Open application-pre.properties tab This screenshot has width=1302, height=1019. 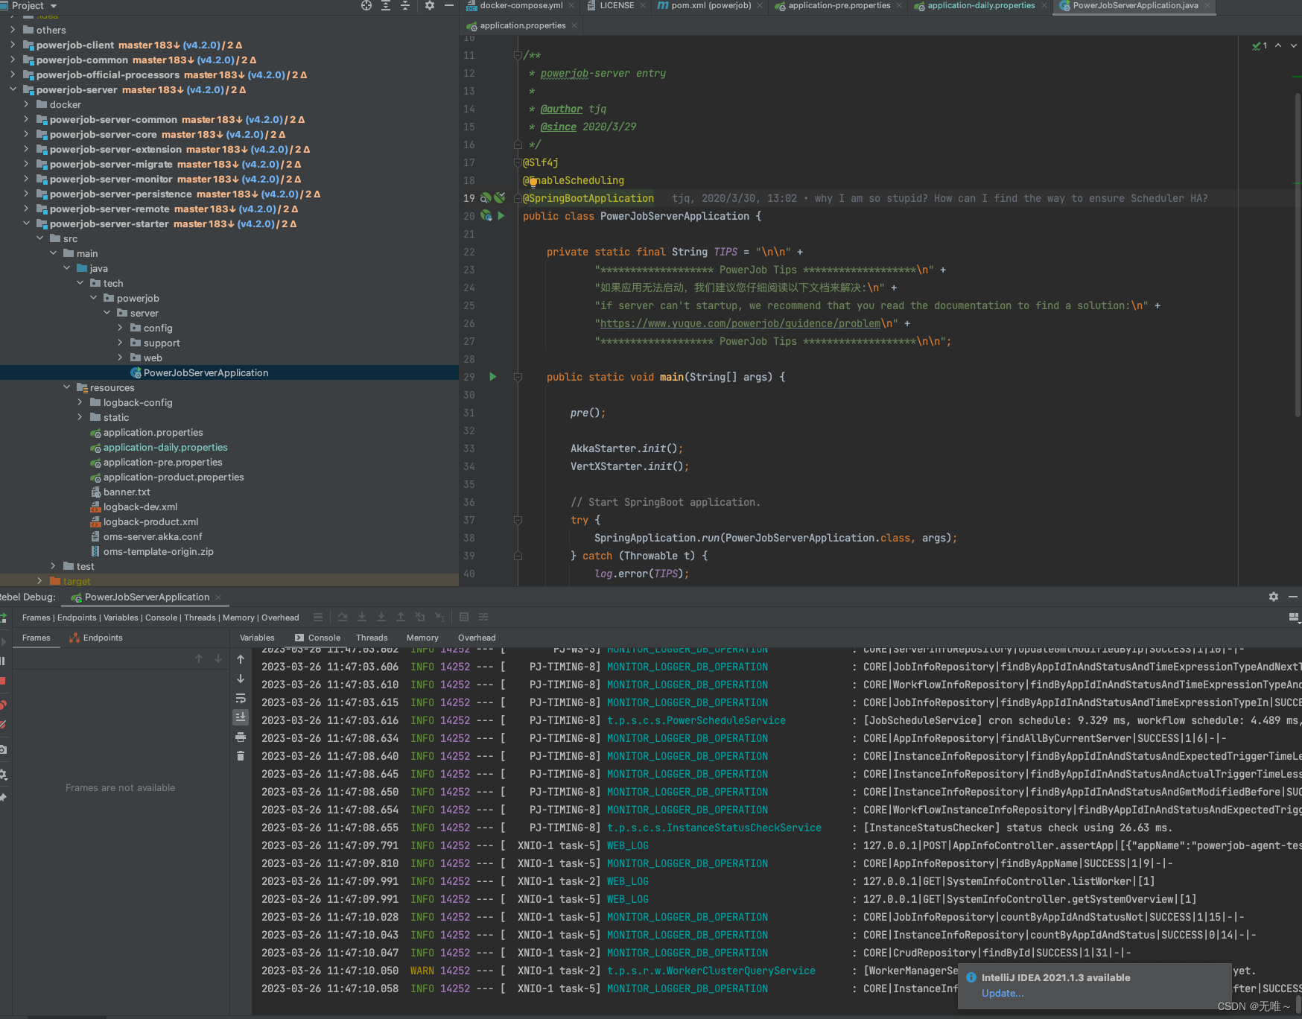[839, 6]
